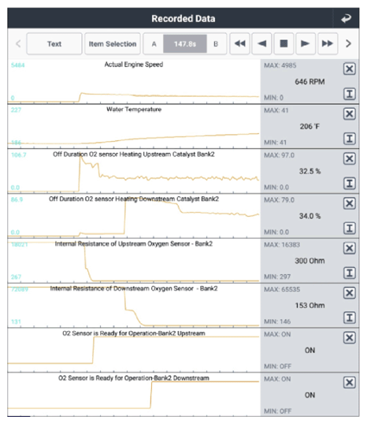Select marker A on the time bar
The image size is (367, 424).
coord(154,44)
